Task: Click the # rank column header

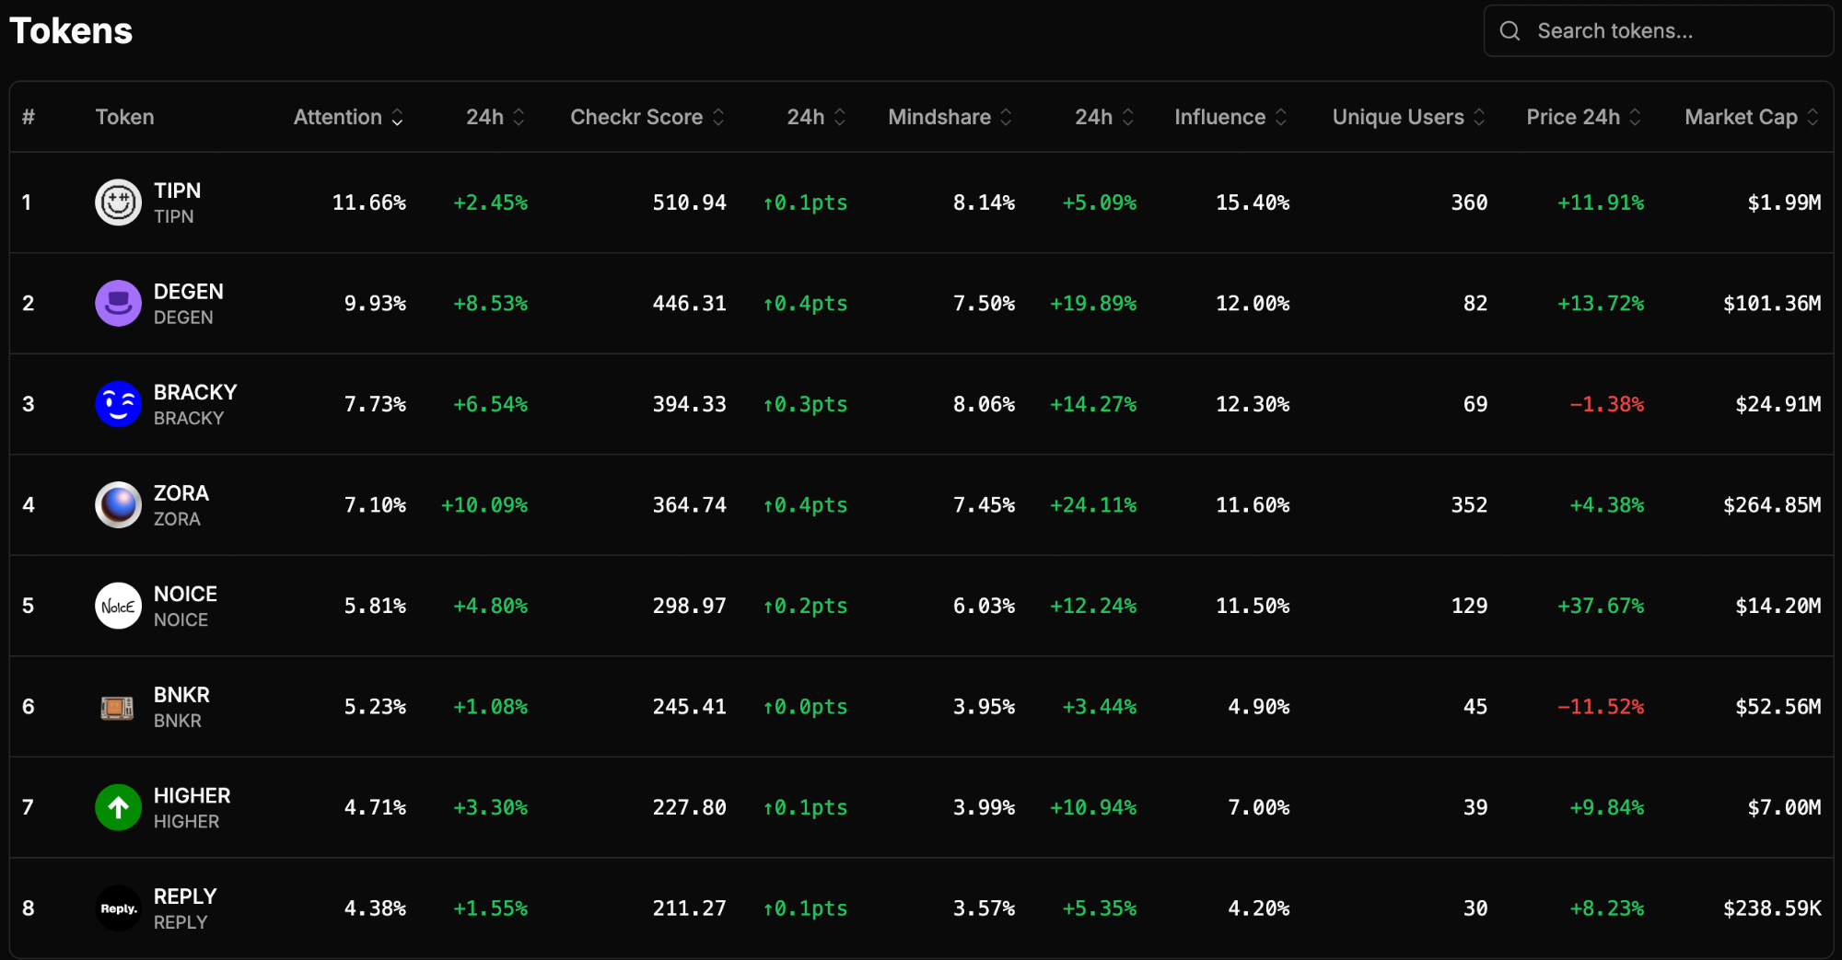Action: pos(29,118)
